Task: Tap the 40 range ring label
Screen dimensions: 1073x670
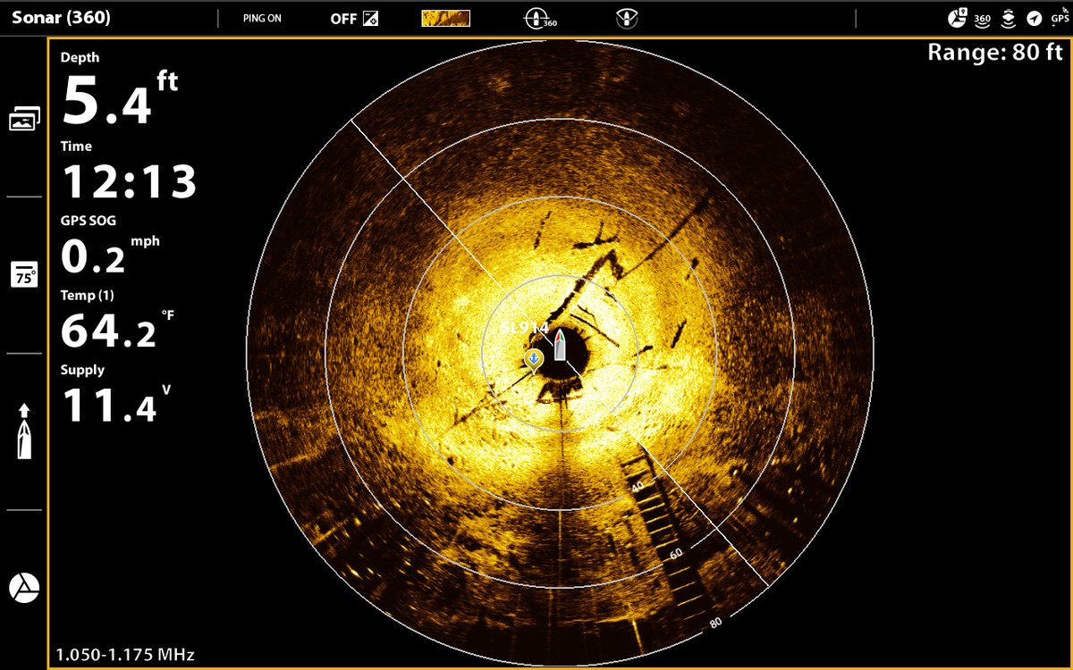Action: tap(638, 486)
